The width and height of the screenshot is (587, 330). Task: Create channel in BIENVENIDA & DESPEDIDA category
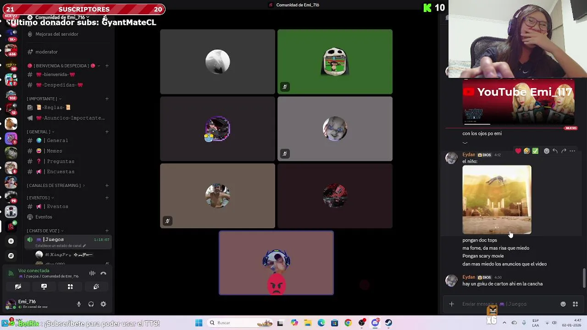[x=107, y=66]
